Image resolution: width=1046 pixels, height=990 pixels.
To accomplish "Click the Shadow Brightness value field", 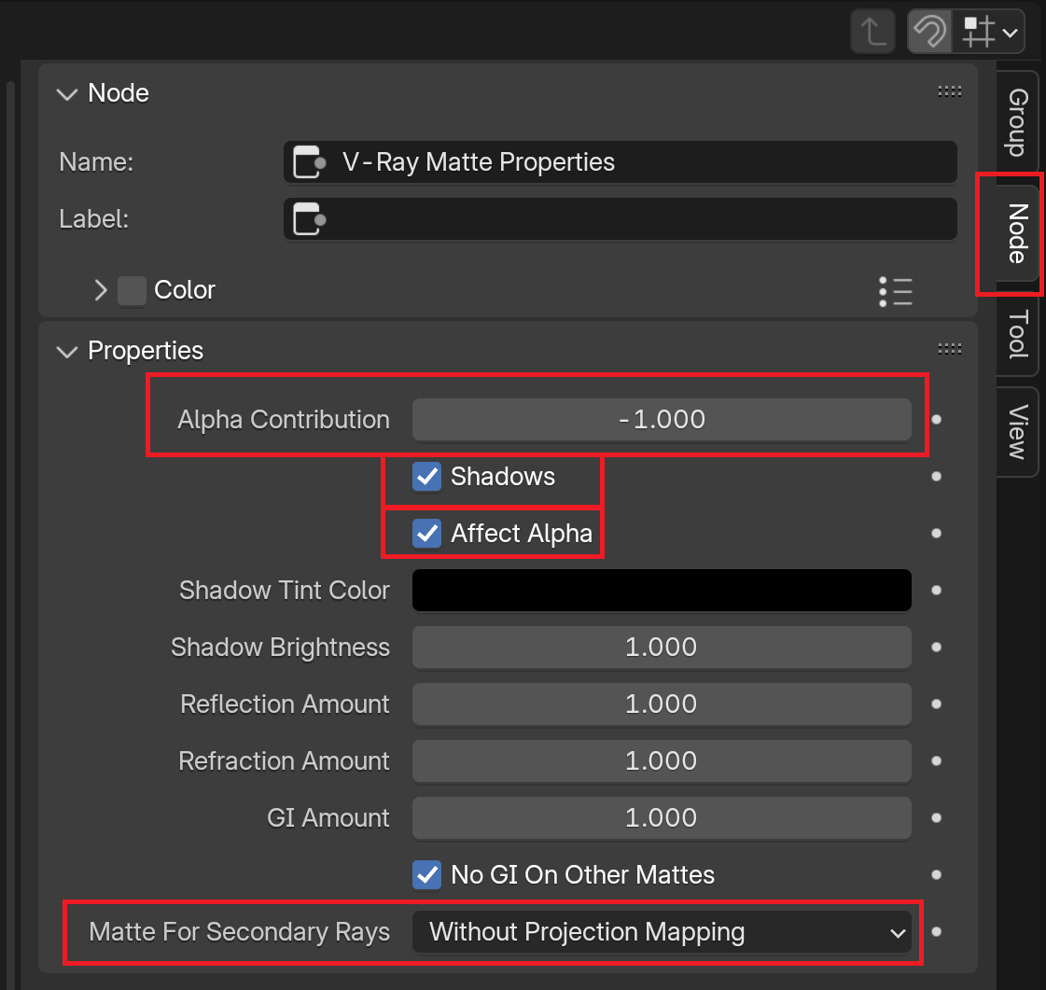I will (x=662, y=648).
